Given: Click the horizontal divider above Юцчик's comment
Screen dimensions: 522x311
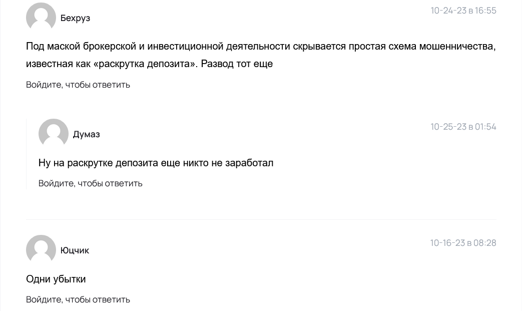Looking at the screenshot, I should [261, 219].
